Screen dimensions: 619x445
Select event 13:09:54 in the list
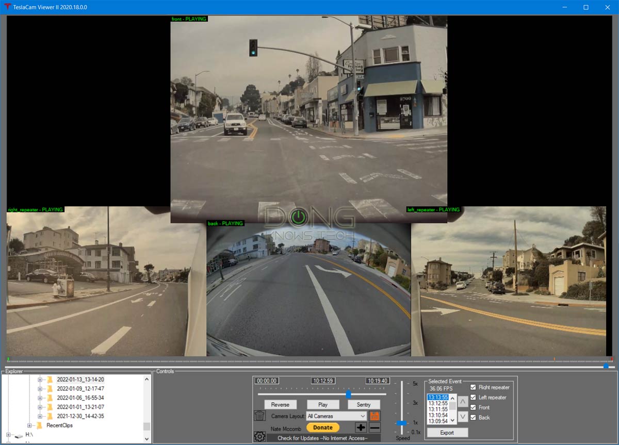click(x=438, y=421)
